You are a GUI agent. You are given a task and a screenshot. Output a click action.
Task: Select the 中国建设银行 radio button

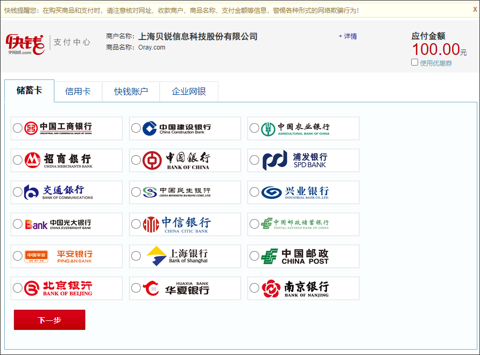[136, 128]
